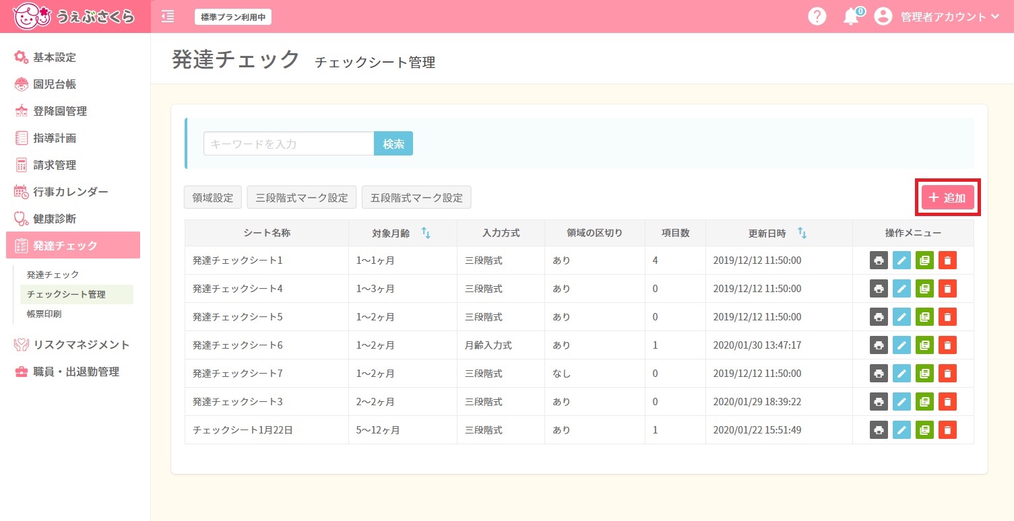Sort table by 対象月齢 arrows

426,233
